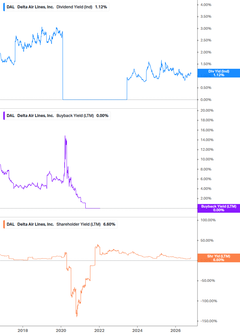
Task: Select the blue Dividend Yield color bar
Action: (4, 7)
